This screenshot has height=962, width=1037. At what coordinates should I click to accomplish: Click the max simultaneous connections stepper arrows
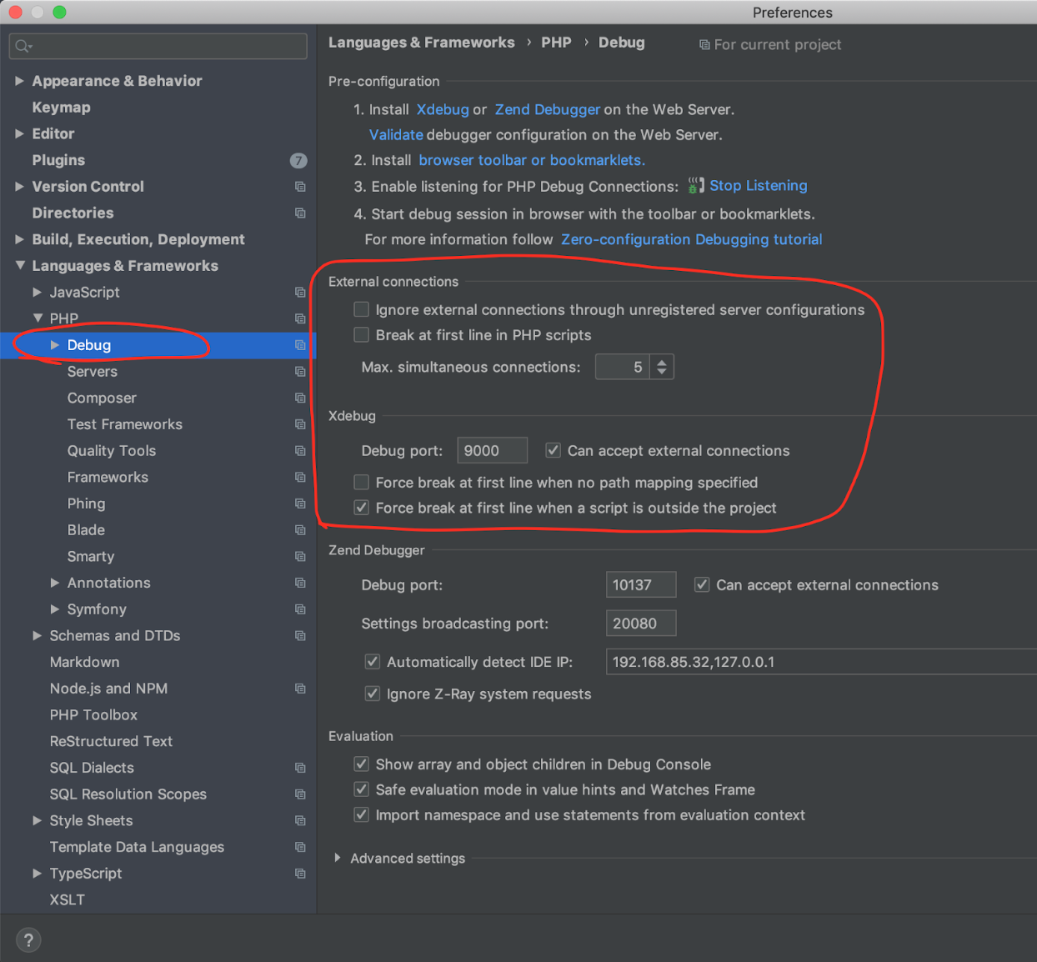[662, 367]
